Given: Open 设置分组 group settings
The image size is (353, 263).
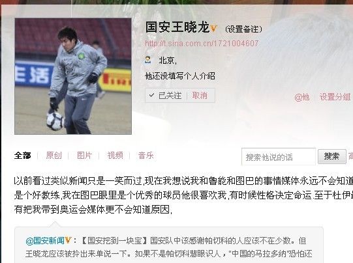Looking at the screenshot, I should (335, 97).
